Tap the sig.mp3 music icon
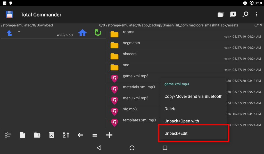The height and width of the screenshot is (154, 264). click(x=114, y=112)
